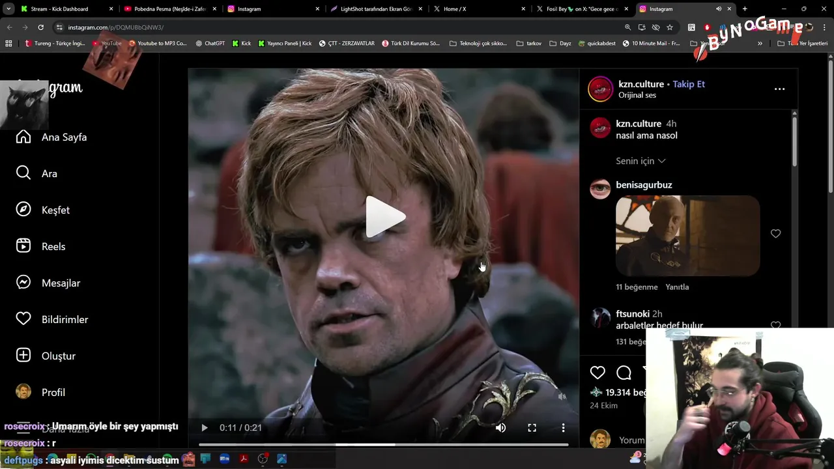
Task: Expand tarkov bookmark folder
Action: (x=528, y=43)
